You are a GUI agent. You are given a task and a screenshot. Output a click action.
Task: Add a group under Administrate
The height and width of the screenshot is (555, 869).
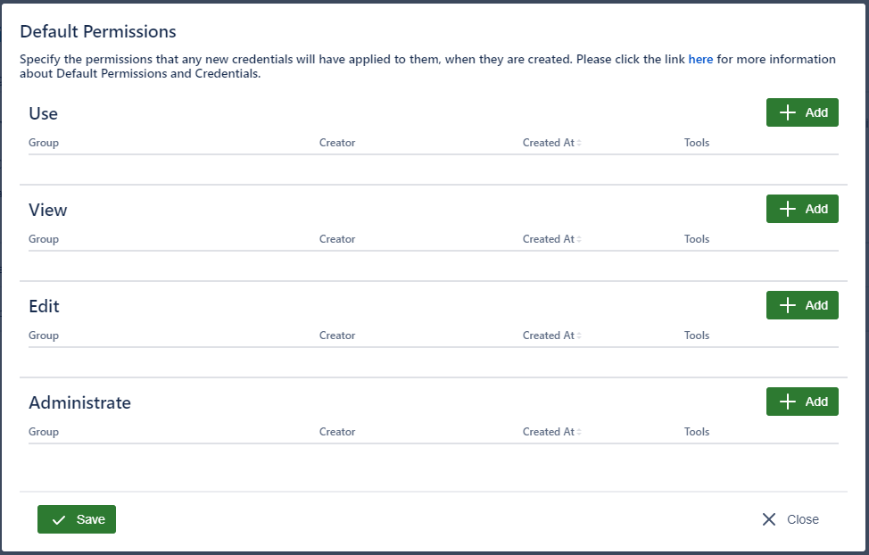(x=802, y=402)
